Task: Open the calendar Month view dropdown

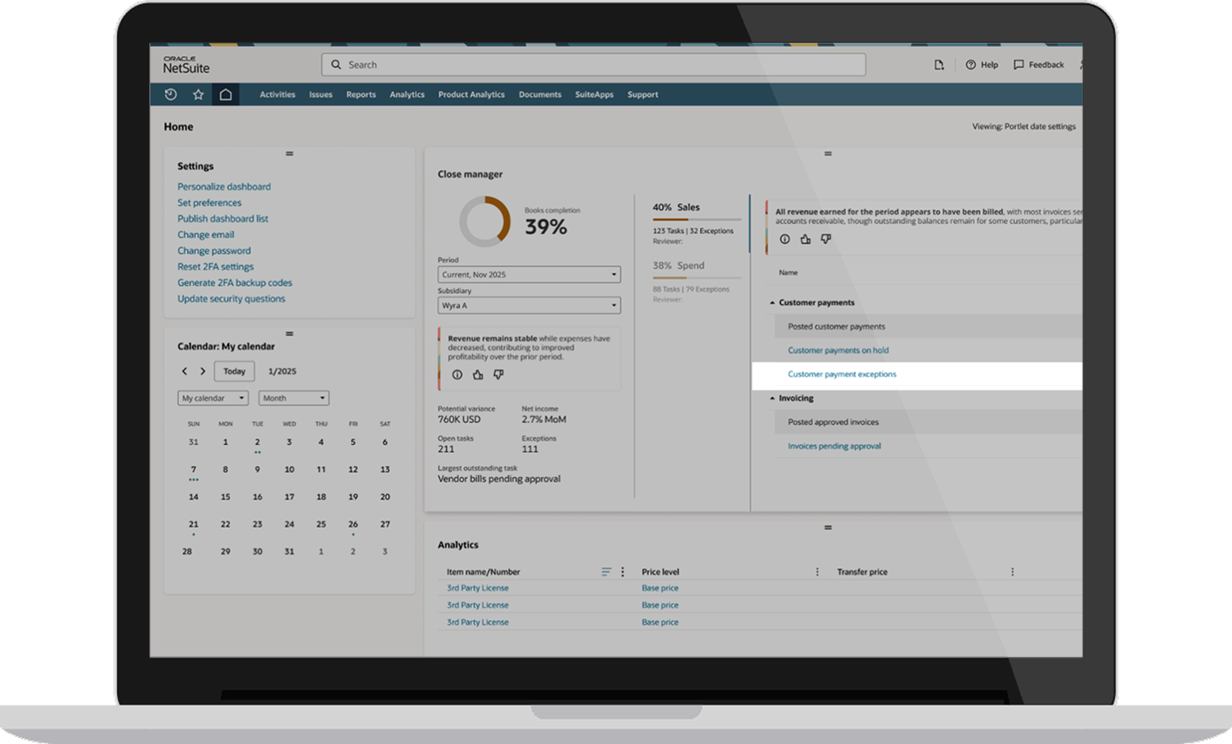Action: pyautogui.click(x=293, y=398)
